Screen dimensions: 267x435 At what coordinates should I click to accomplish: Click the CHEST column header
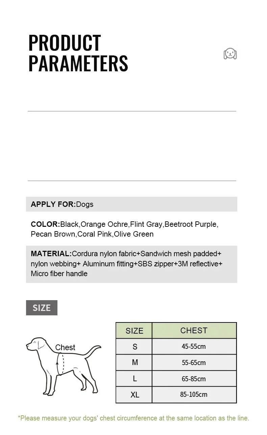194,330
